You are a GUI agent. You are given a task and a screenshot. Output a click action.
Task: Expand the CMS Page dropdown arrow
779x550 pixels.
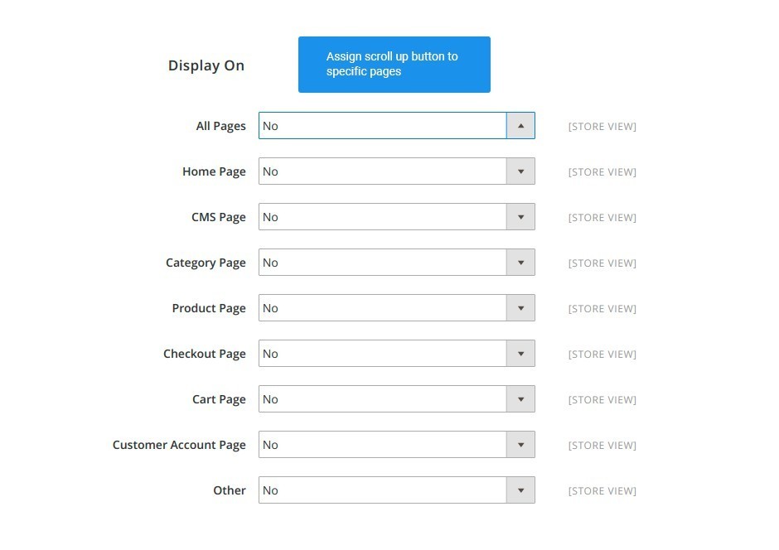(x=520, y=217)
